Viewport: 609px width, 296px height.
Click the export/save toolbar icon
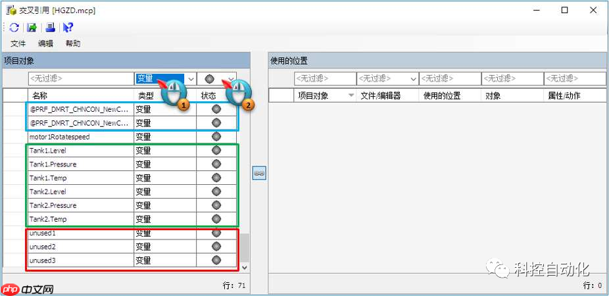[32, 27]
